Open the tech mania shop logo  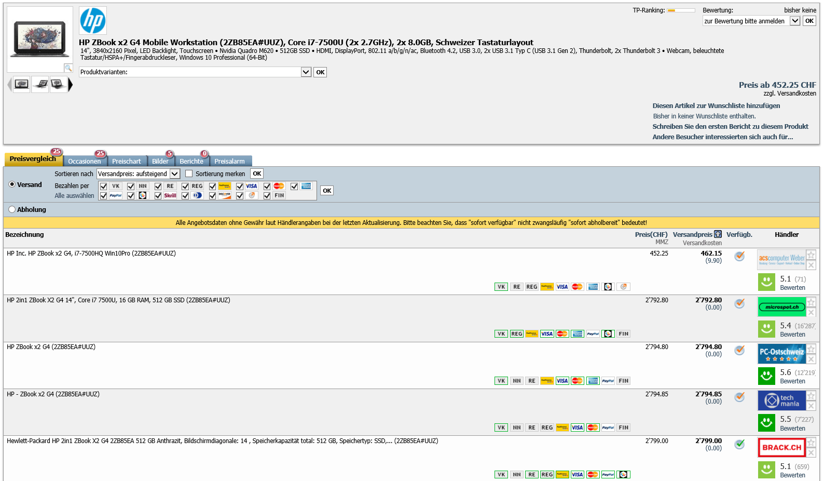(x=782, y=400)
